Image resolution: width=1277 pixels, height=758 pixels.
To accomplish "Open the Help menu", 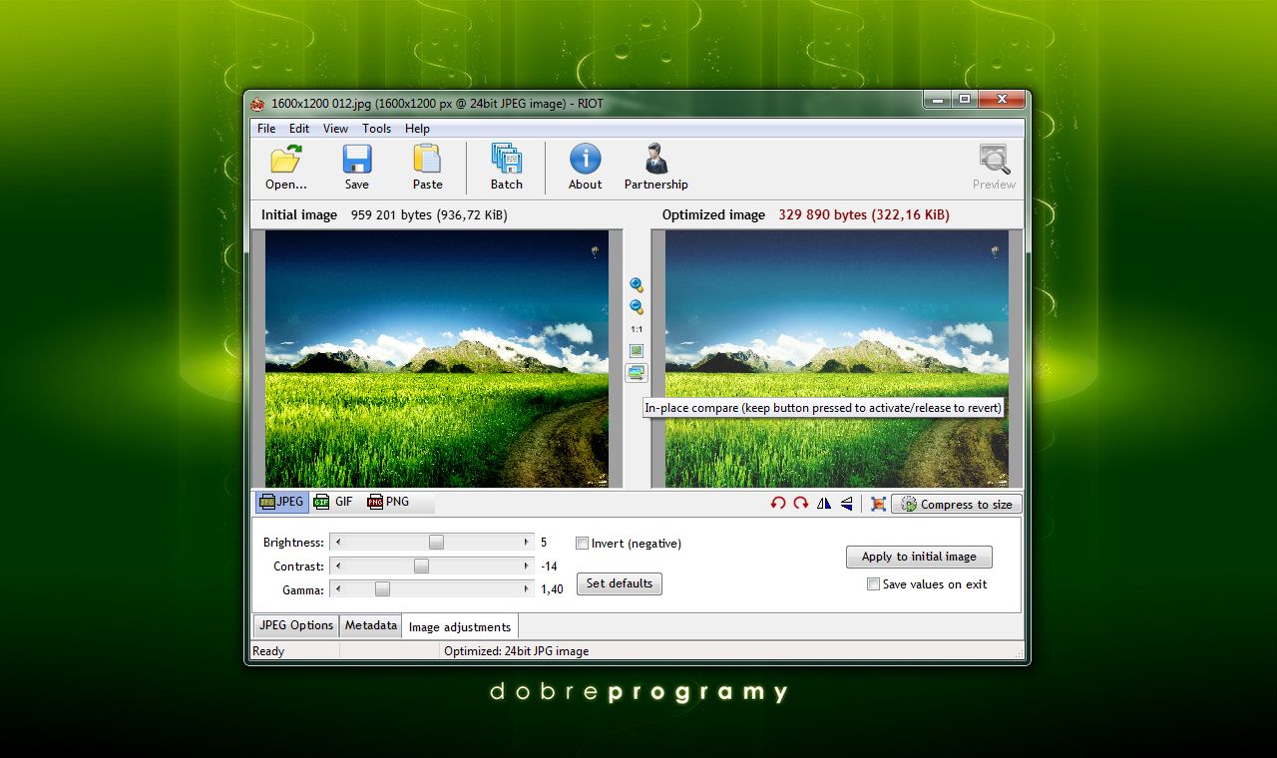I will point(417,129).
